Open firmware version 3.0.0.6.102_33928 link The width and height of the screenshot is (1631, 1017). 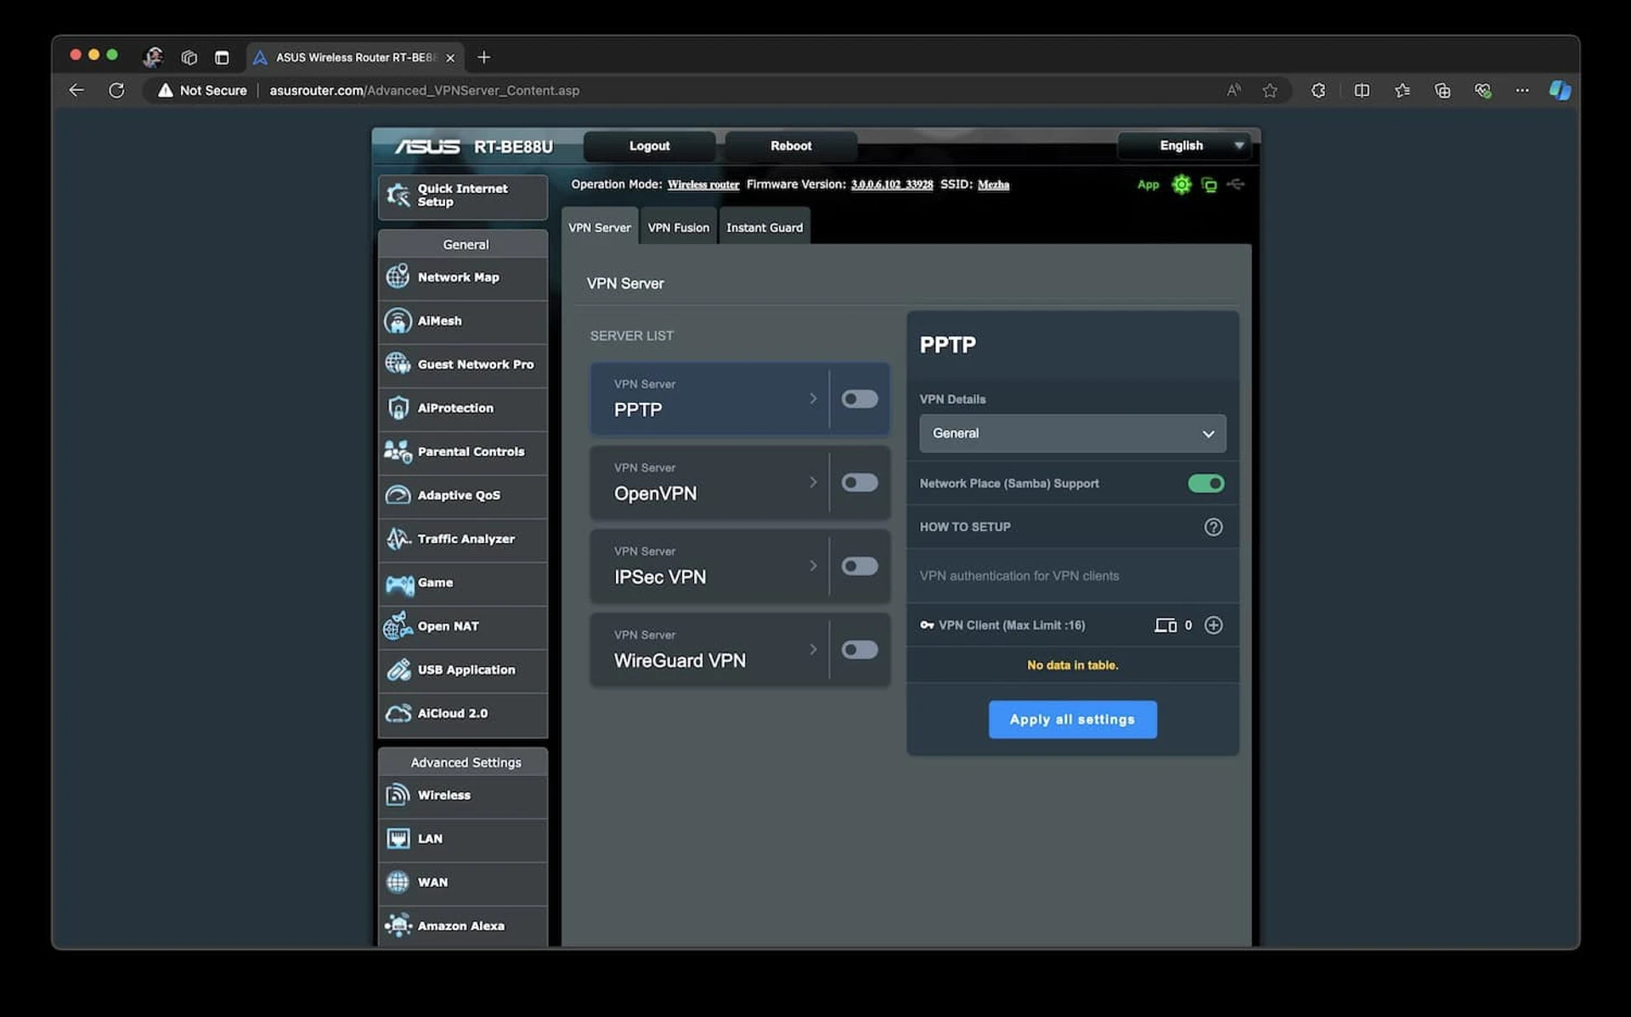point(892,184)
